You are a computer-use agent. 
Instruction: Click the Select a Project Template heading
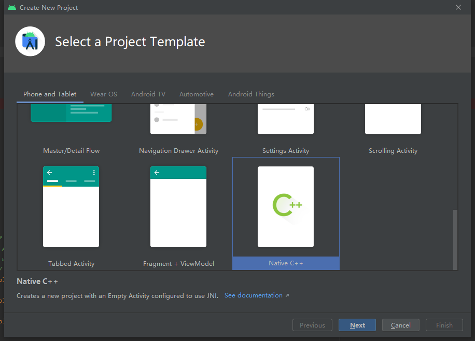coord(130,42)
